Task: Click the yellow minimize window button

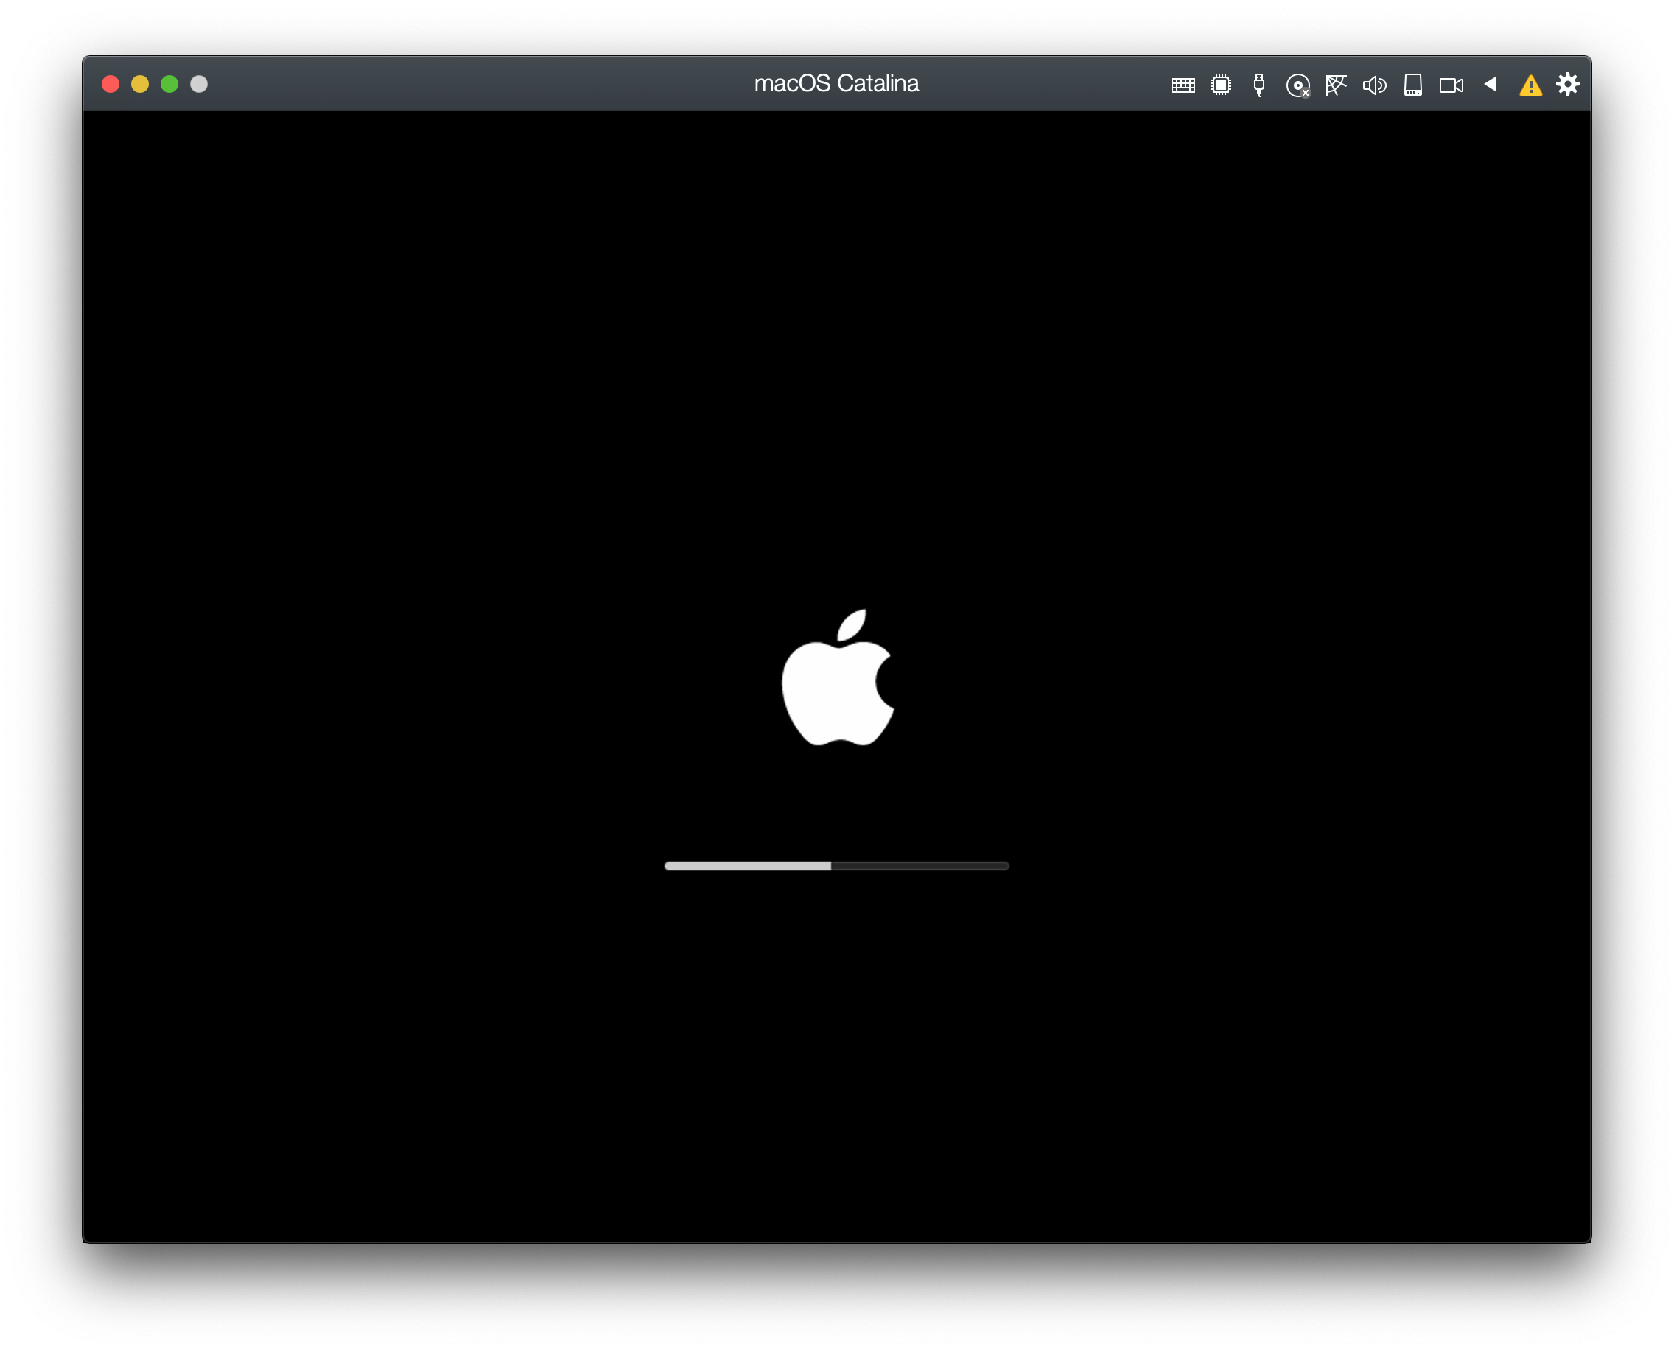Action: click(x=139, y=84)
